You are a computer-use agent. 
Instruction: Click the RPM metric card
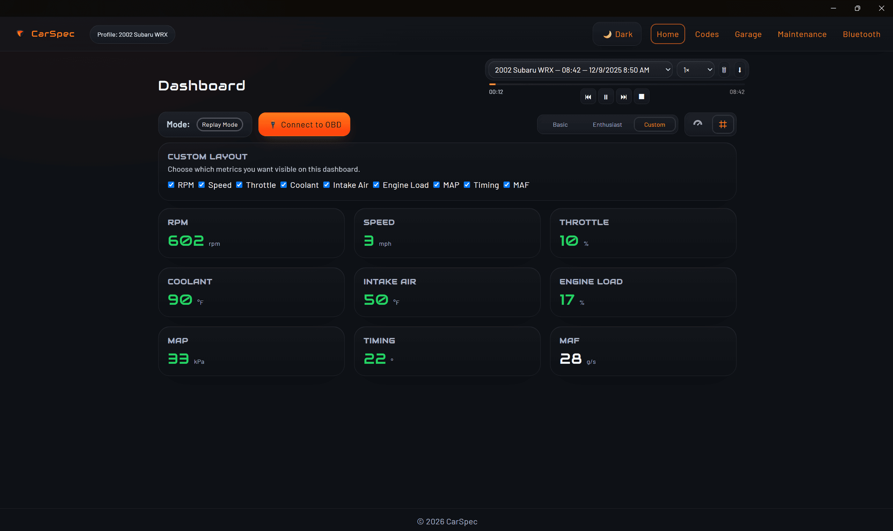click(x=251, y=233)
